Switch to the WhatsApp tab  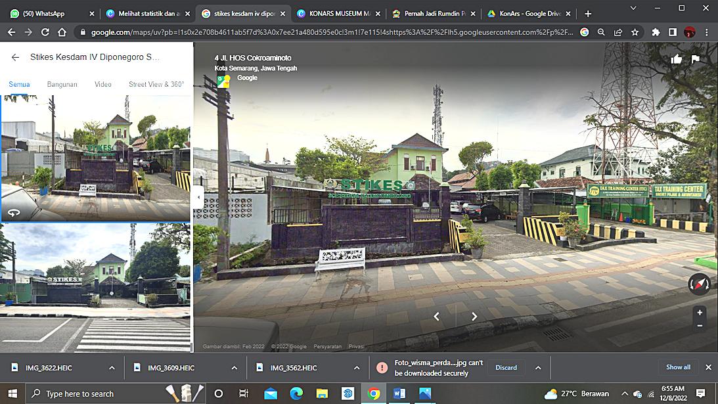coord(49,14)
